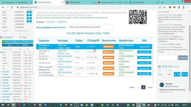This screenshot has height=107, width=191.
Task: Click the Отправить chat button
Action: 183,58
